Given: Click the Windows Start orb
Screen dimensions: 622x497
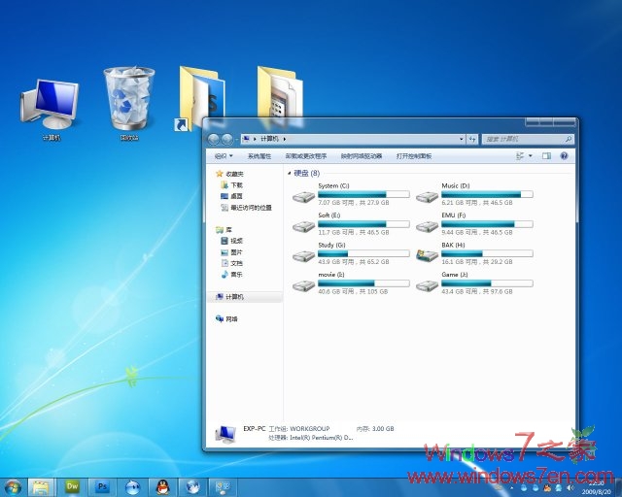Looking at the screenshot, I should pyautogui.click(x=13, y=487).
